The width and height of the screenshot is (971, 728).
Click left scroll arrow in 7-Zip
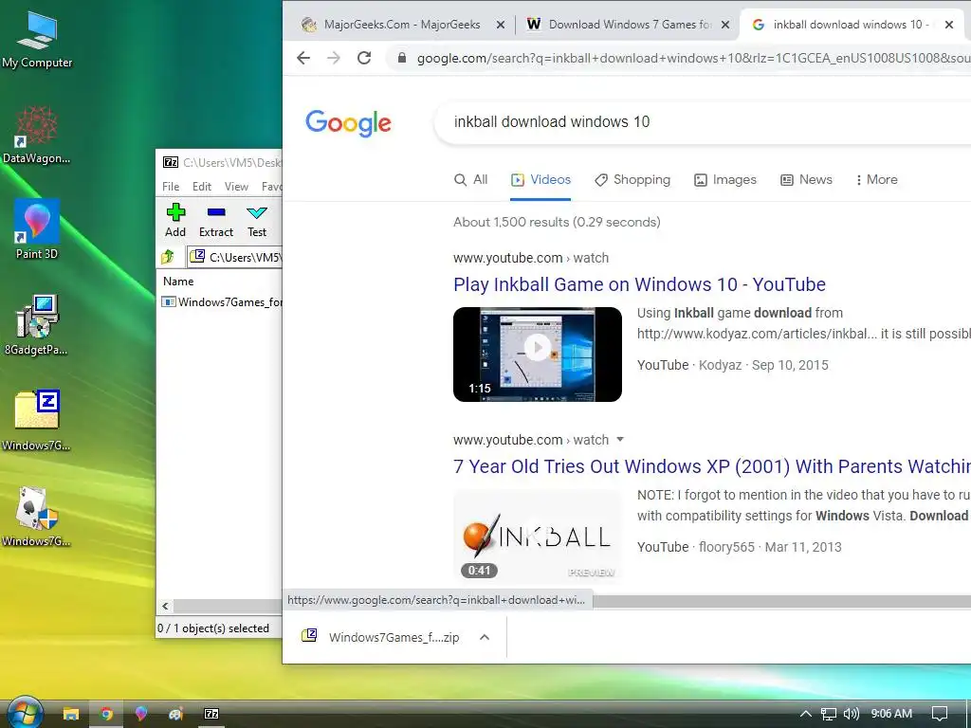(165, 606)
